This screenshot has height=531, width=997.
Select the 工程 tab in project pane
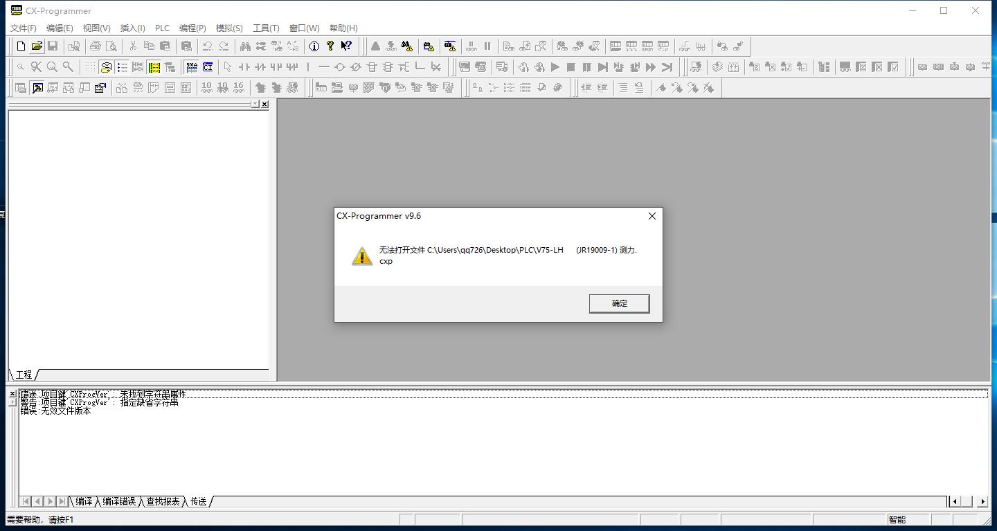[x=24, y=375]
